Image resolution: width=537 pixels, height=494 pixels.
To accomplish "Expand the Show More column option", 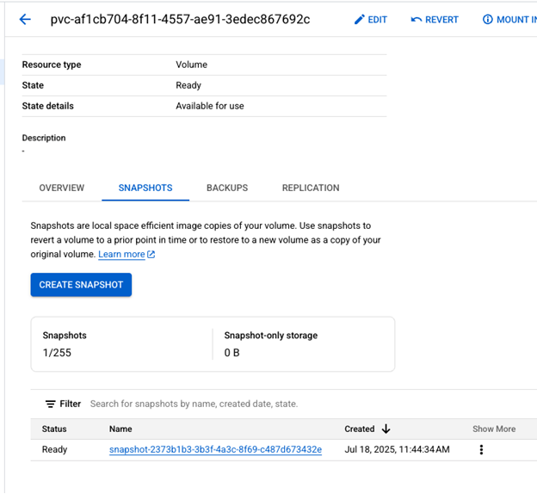I will (x=494, y=429).
